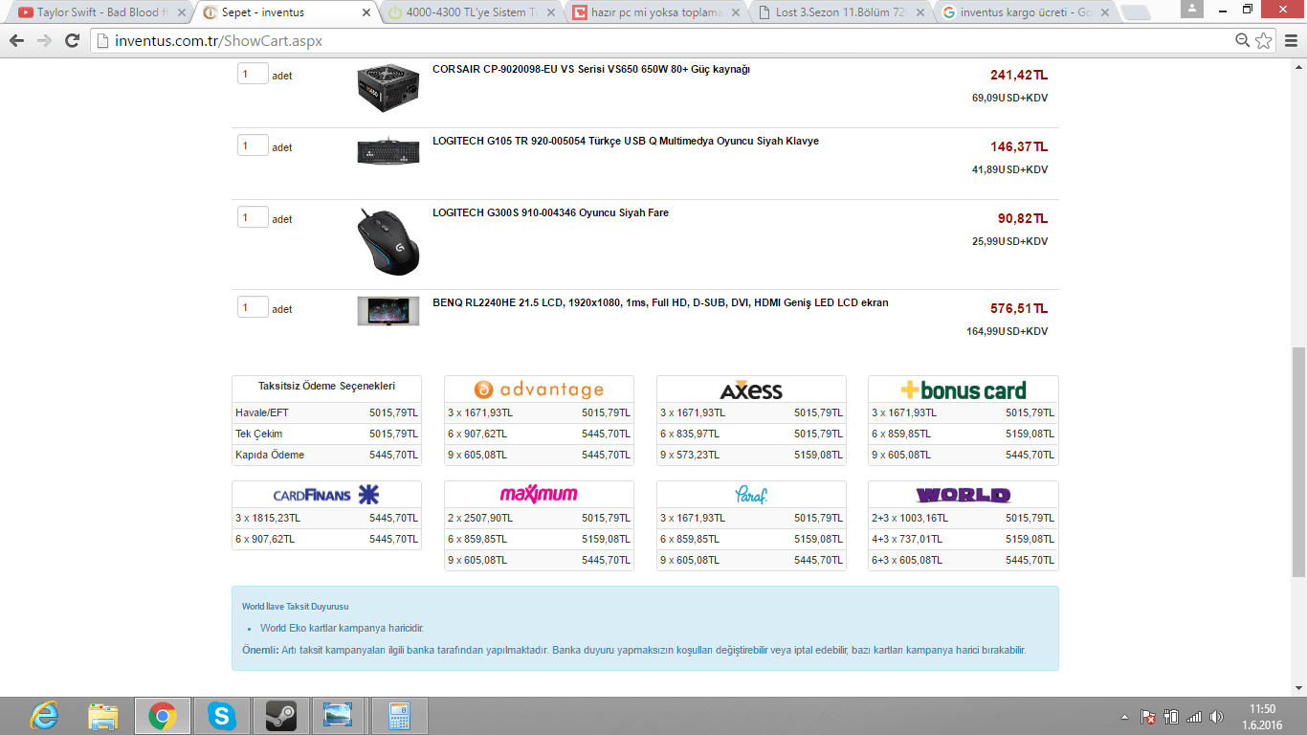Open File Explorer from the taskbar
The width and height of the screenshot is (1307, 735).
tap(103, 715)
